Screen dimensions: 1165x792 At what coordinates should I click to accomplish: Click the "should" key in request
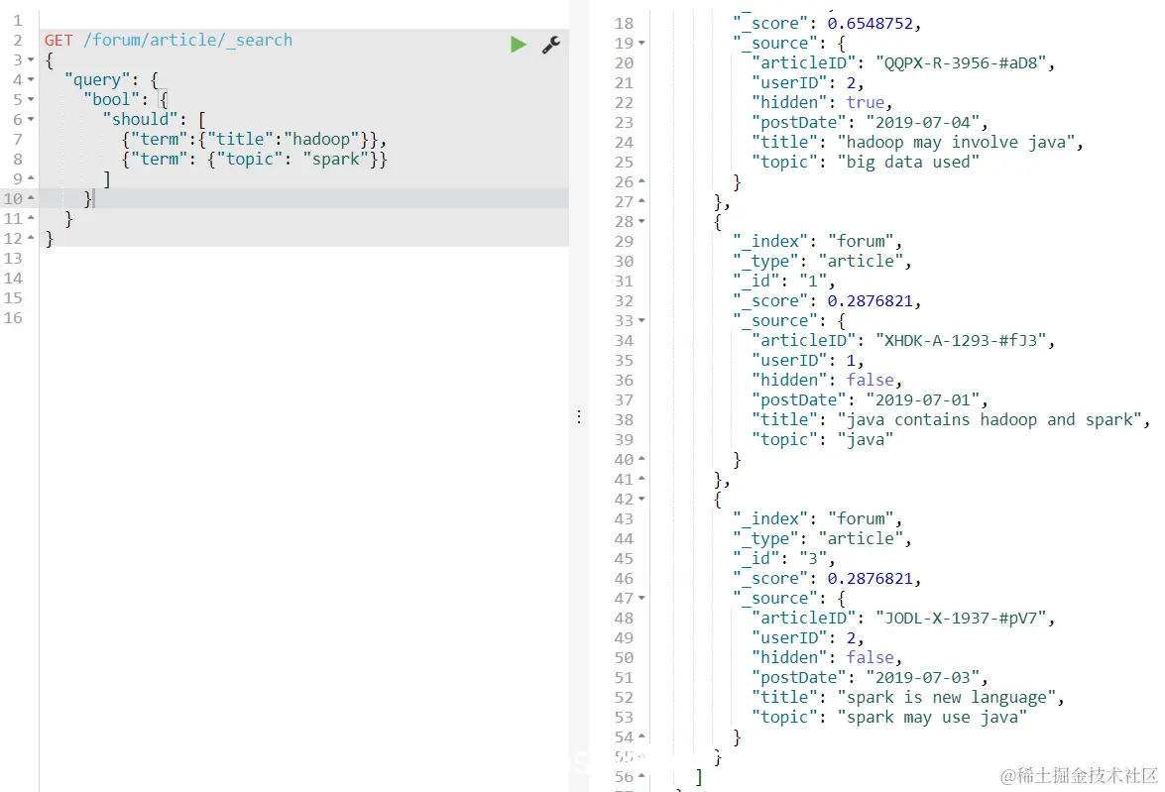(x=140, y=119)
